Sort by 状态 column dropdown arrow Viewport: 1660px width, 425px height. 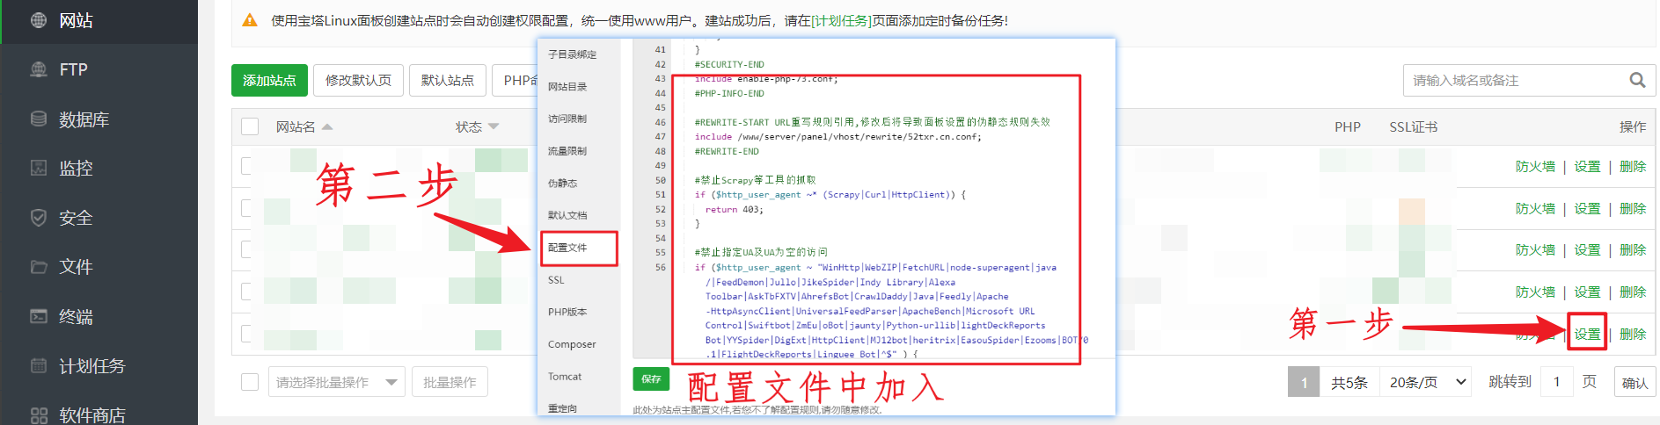tap(494, 127)
